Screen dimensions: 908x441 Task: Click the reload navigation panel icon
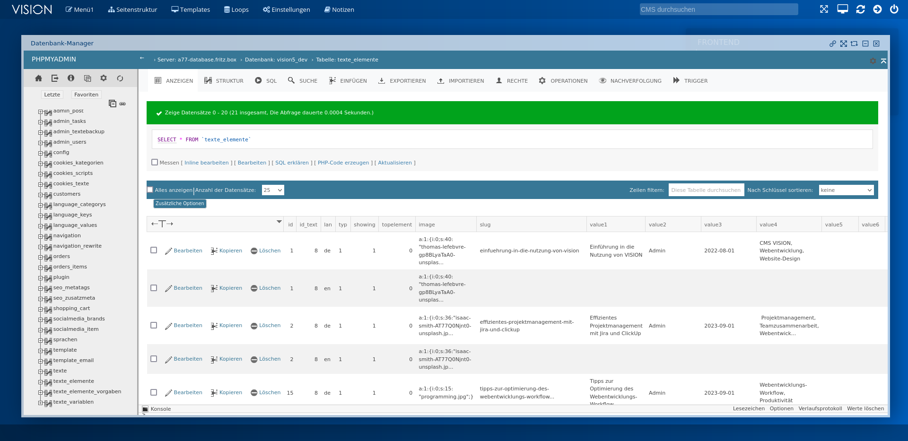(120, 78)
